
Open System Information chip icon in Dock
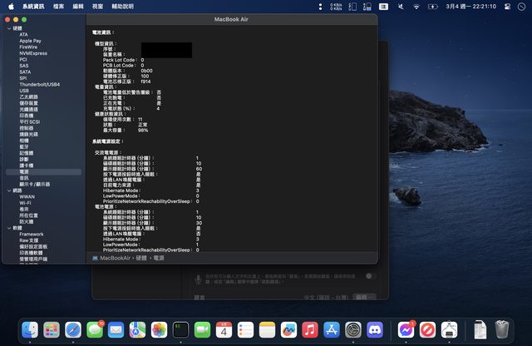pos(449,329)
